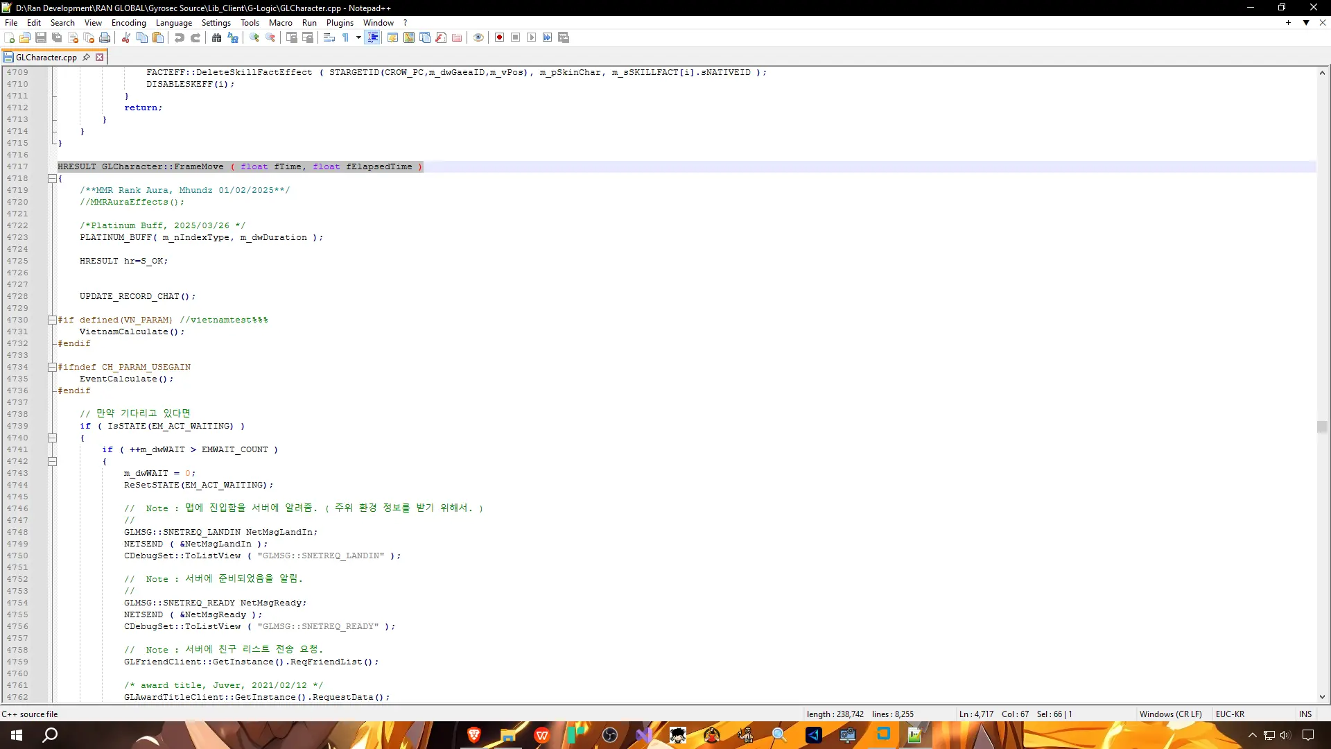
Task: Collapse the FrameMove function fold at line 4718
Action: pyautogui.click(x=52, y=178)
